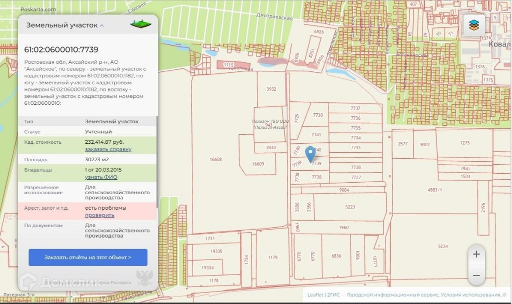The height and width of the screenshot is (304, 512).
Task: Select parcel 4883/1 on the map
Action: click(x=435, y=190)
